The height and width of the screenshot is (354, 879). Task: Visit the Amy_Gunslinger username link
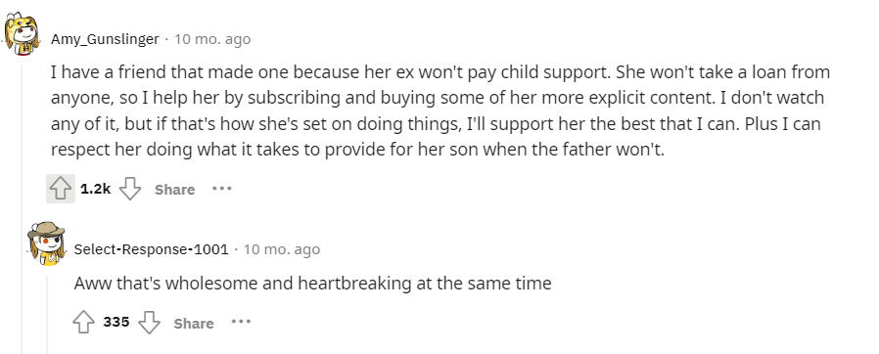coord(105,39)
